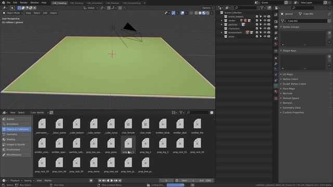Select the prop_log_2 asset
The image size is (333, 187).
[146, 145]
